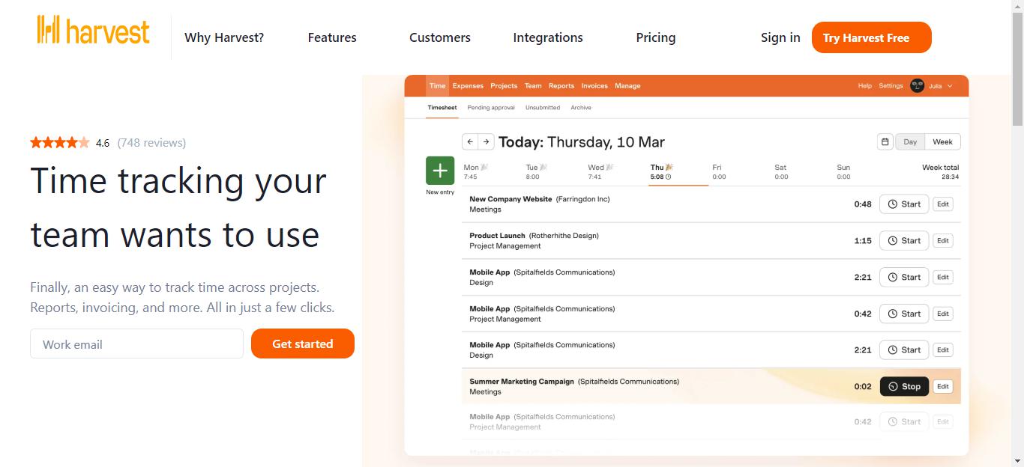Start timer for New Company Website
This screenshot has height=467, width=1024.
[x=904, y=204]
